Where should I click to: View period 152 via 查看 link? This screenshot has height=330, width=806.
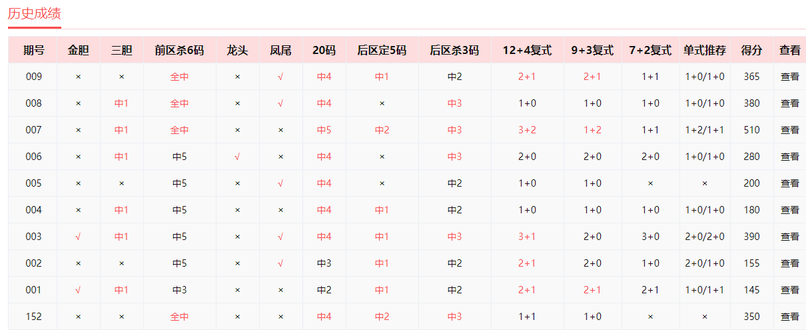click(789, 317)
